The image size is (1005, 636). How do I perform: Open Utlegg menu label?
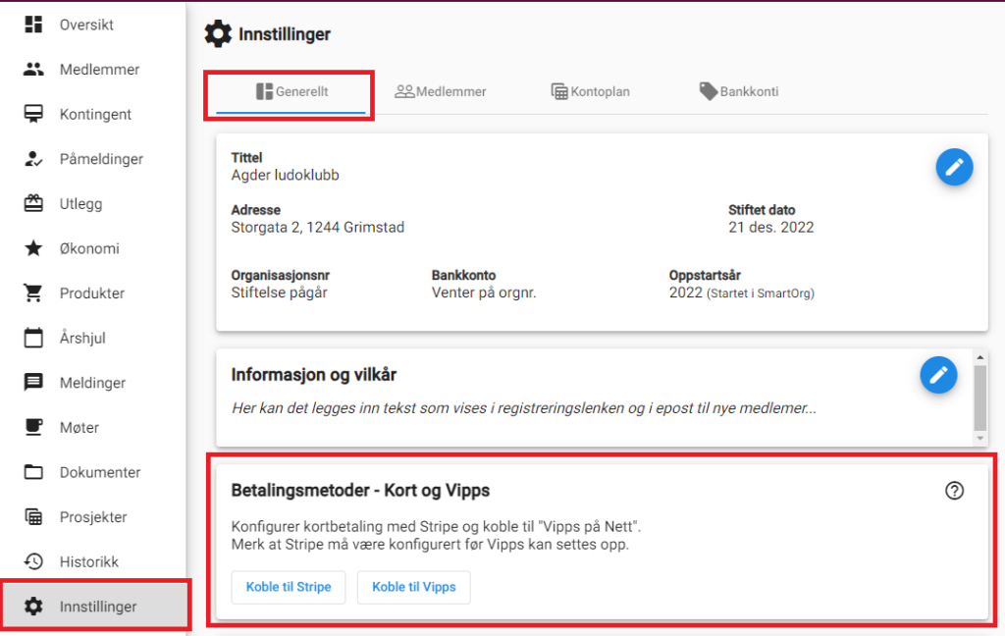click(80, 204)
